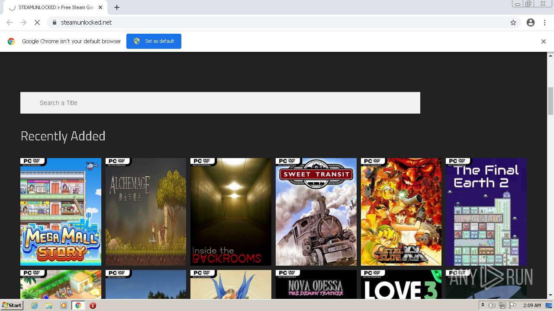The width and height of the screenshot is (554, 311).
Task: Dismiss the default browser notification bar
Action: click(544, 41)
